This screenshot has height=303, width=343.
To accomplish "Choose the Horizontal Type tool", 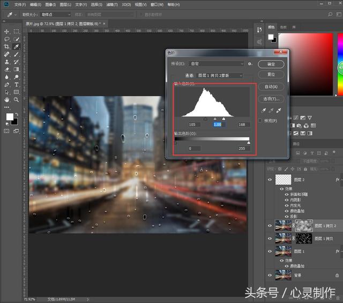I will coord(17,84).
